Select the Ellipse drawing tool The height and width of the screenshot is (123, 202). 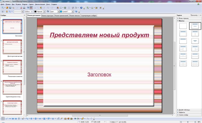[16, 118]
